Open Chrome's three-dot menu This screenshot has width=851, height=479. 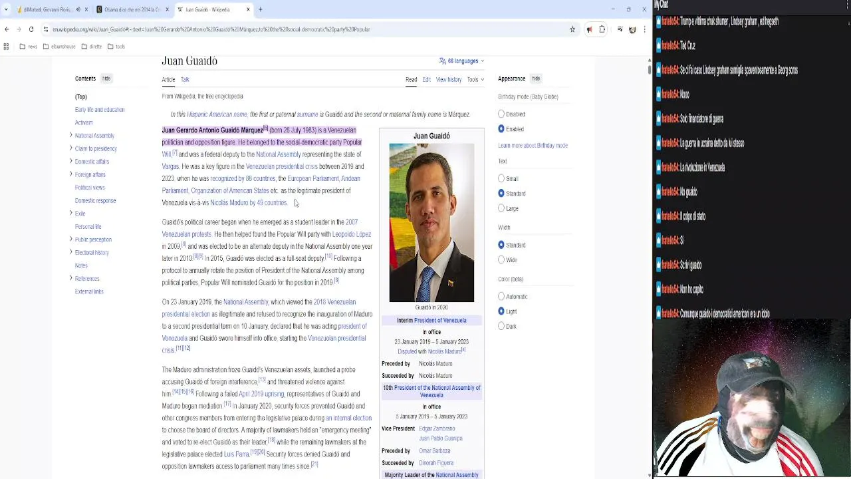644,29
